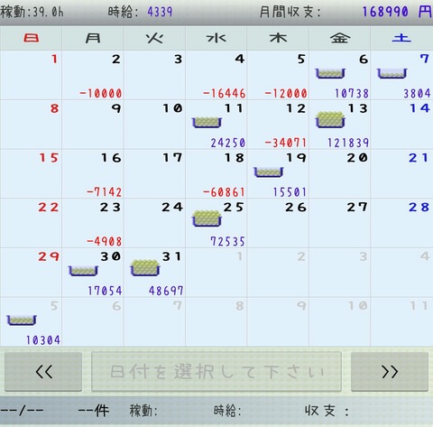Image resolution: width=433 pixels, height=427 pixels.
Task: Select the -16446 value on day 4
Action: click(x=225, y=93)
